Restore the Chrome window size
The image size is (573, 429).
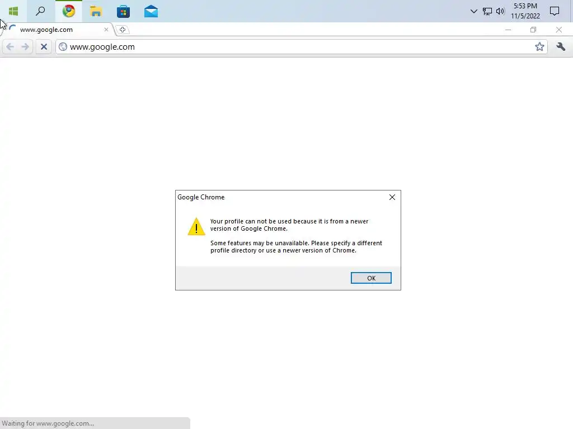pyautogui.click(x=533, y=30)
